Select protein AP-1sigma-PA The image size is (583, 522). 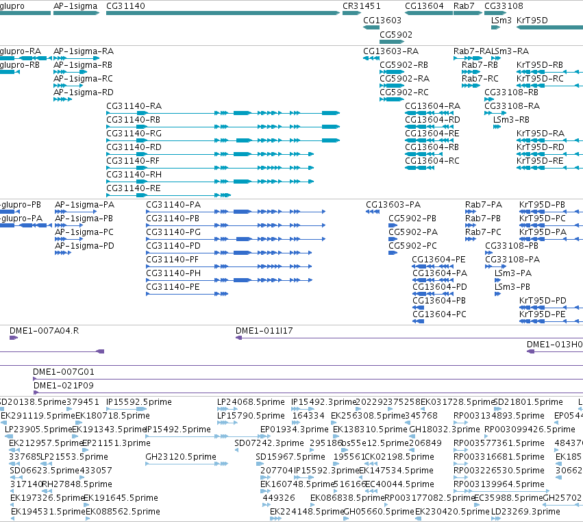coord(77,212)
